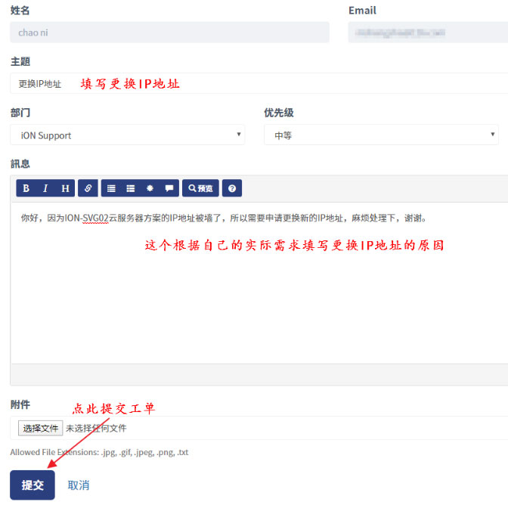
Task: Insert a heading with the H button
Action: 65,188
